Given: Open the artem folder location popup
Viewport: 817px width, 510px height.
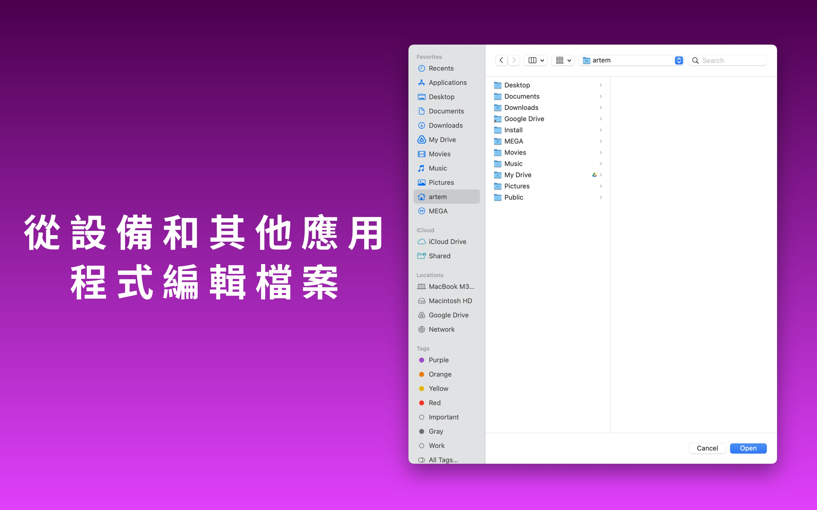Looking at the screenshot, I should [x=631, y=60].
